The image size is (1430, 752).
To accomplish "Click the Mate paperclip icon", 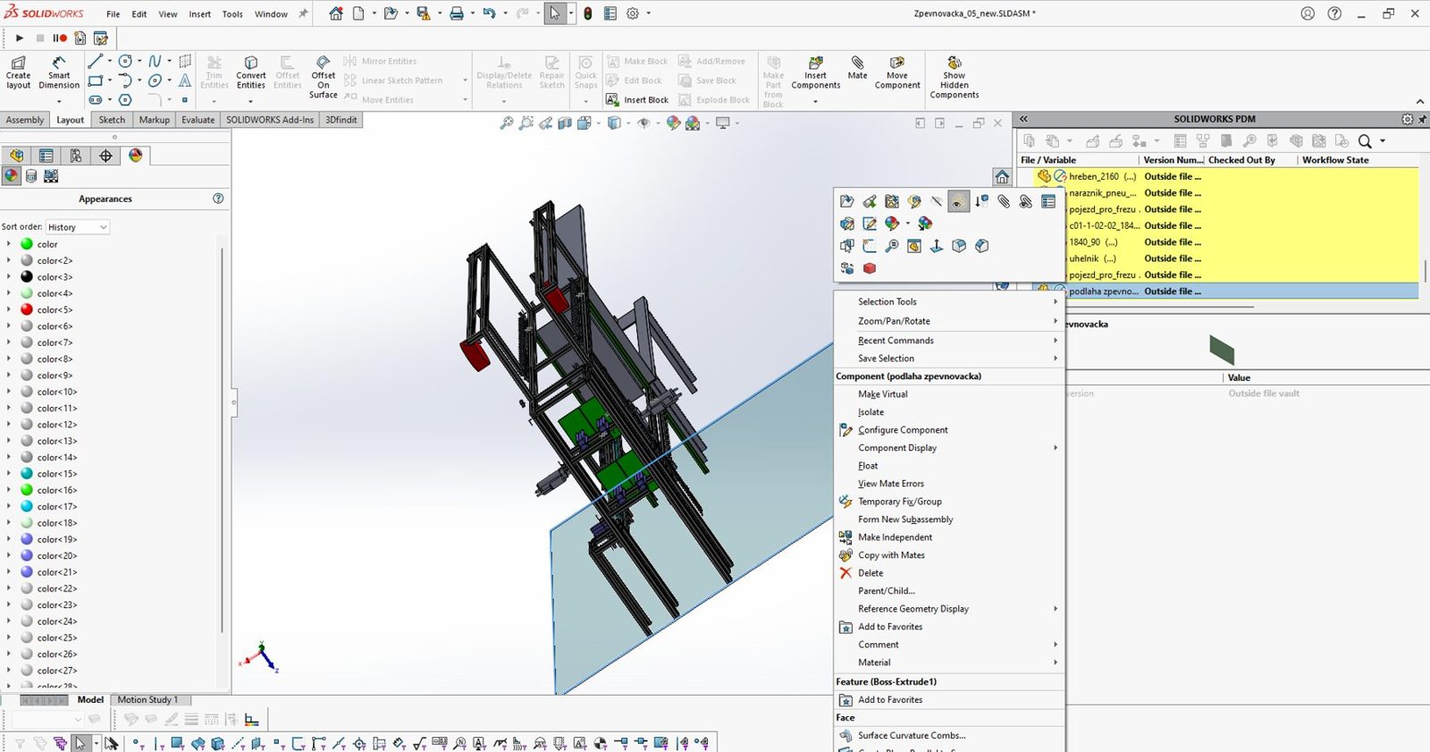I will pyautogui.click(x=857, y=67).
